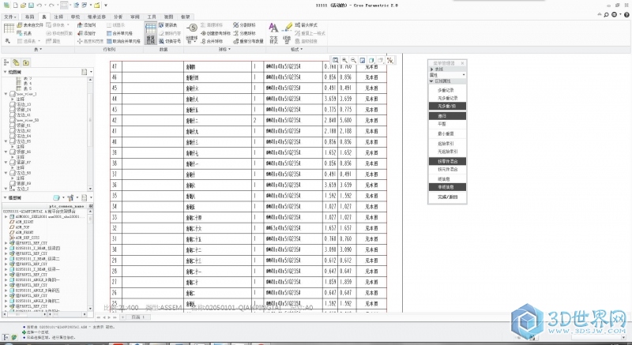Click 切换符号 (switch symbols)
This screenshot has width=632, height=345.
coord(170,41)
